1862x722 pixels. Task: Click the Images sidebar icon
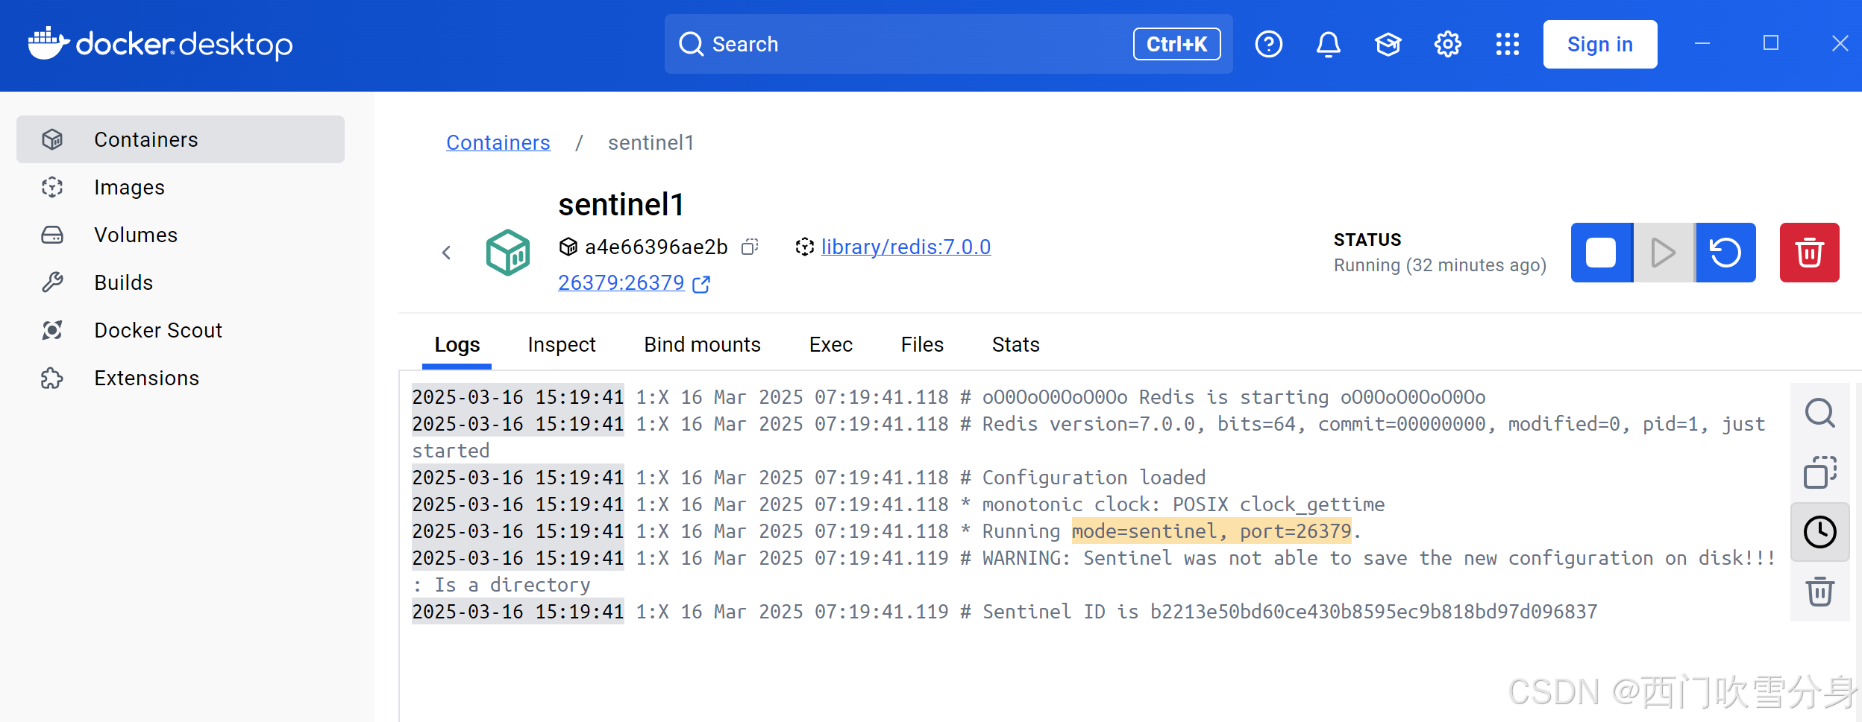pyautogui.click(x=52, y=187)
